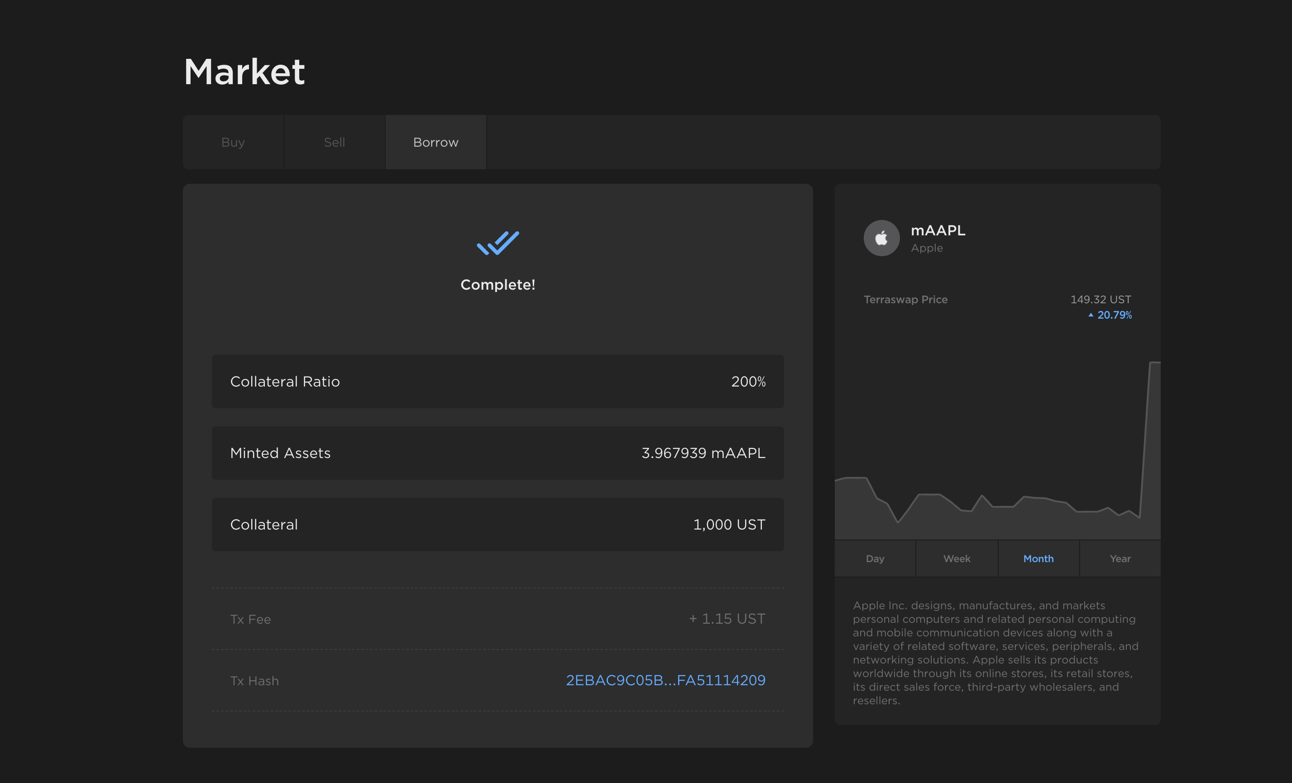Click the price increase triangle icon
The image size is (1292, 783).
click(1091, 315)
